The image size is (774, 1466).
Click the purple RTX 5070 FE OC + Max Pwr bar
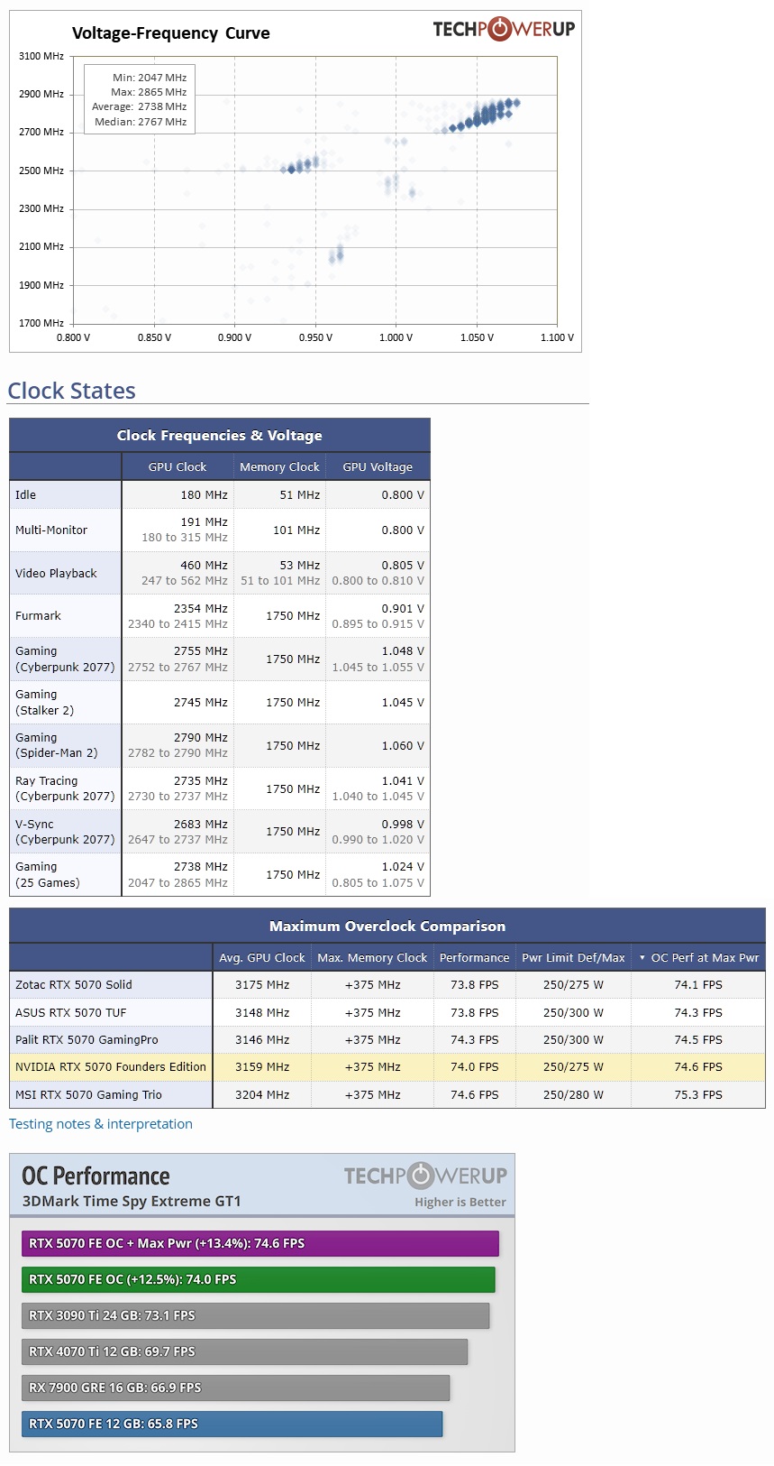click(260, 1243)
